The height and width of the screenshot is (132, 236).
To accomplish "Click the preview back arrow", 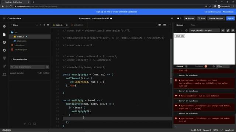I will point(177,30).
